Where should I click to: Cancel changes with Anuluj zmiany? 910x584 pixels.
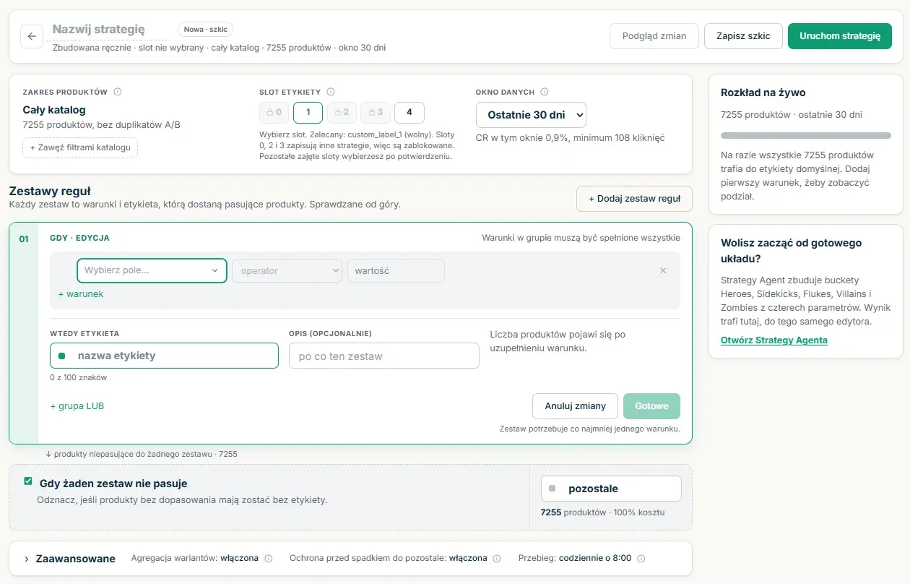tap(575, 406)
